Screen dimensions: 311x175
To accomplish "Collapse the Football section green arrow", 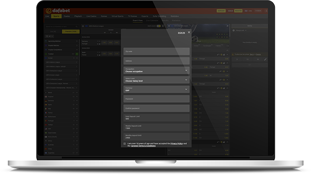I will tap(77, 54).
